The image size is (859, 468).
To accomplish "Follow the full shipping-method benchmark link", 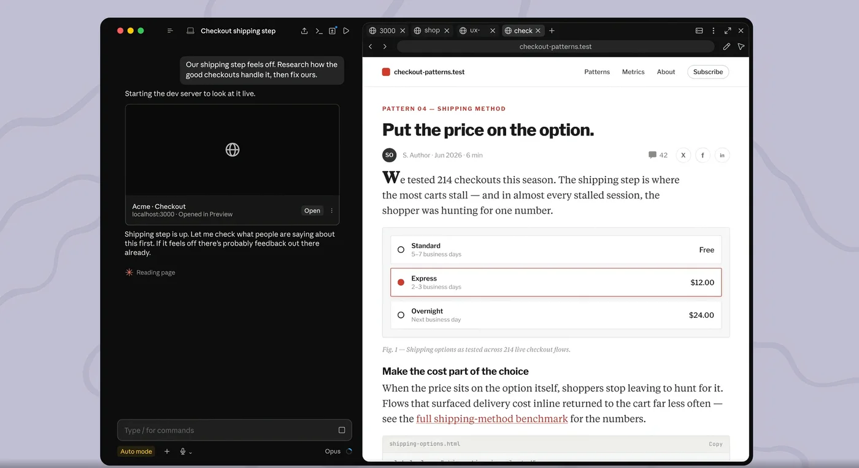I will click(x=492, y=419).
